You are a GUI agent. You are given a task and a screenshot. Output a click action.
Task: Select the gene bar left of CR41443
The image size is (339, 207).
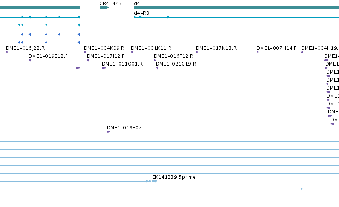(x=40, y=8)
